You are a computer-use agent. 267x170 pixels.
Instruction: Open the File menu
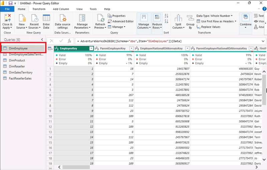(x=7, y=9)
